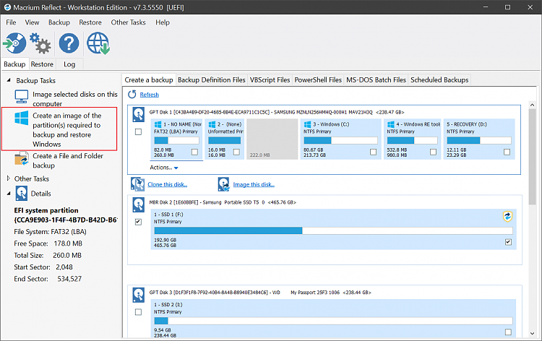The image size is (542, 341).
Task: Click the RECOVERY (D:) usage bar
Action: (x=478, y=140)
